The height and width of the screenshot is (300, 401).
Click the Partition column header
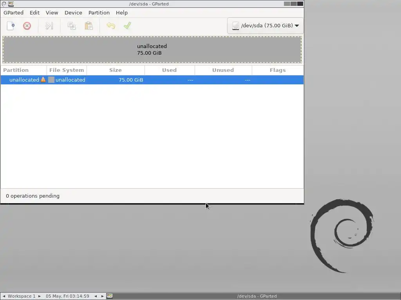[23, 70]
